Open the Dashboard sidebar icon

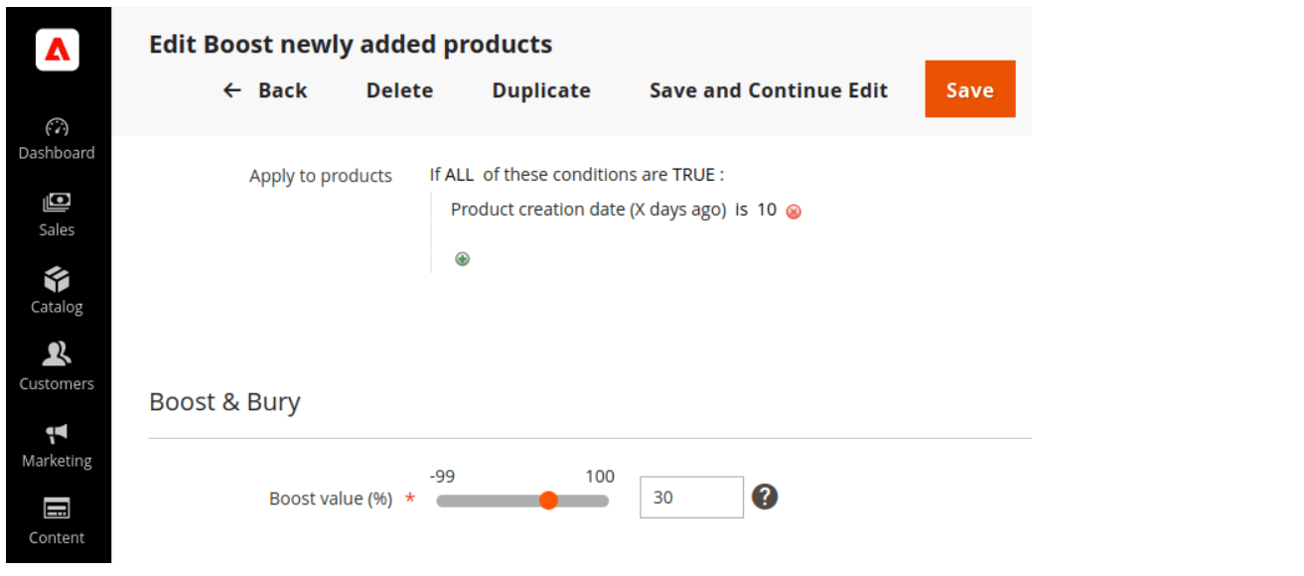[57, 138]
